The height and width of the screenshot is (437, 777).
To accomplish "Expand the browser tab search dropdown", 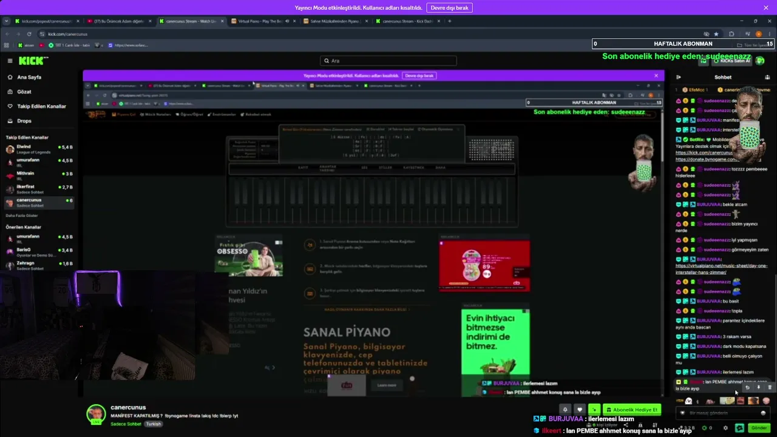I will point(6,21).
